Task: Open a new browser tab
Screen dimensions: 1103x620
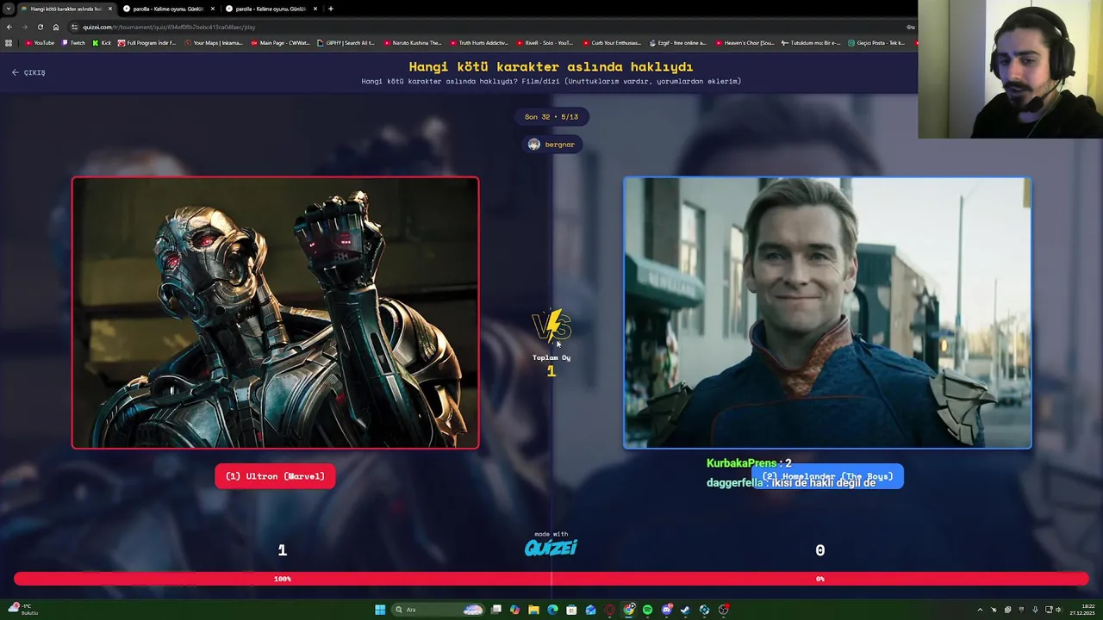Action: (x=331, y=9)
